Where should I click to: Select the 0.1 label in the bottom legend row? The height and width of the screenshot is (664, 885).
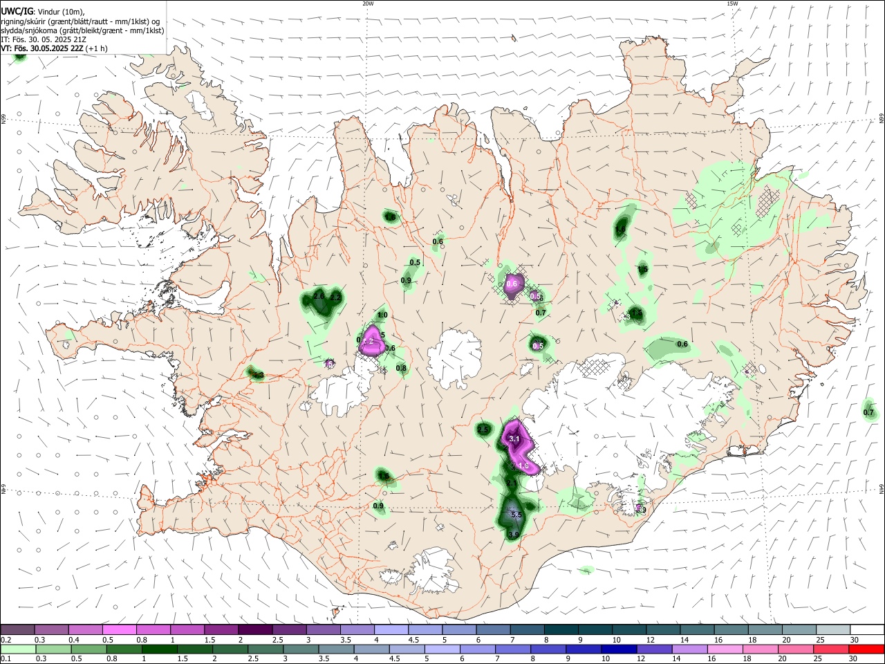(6, 659)
